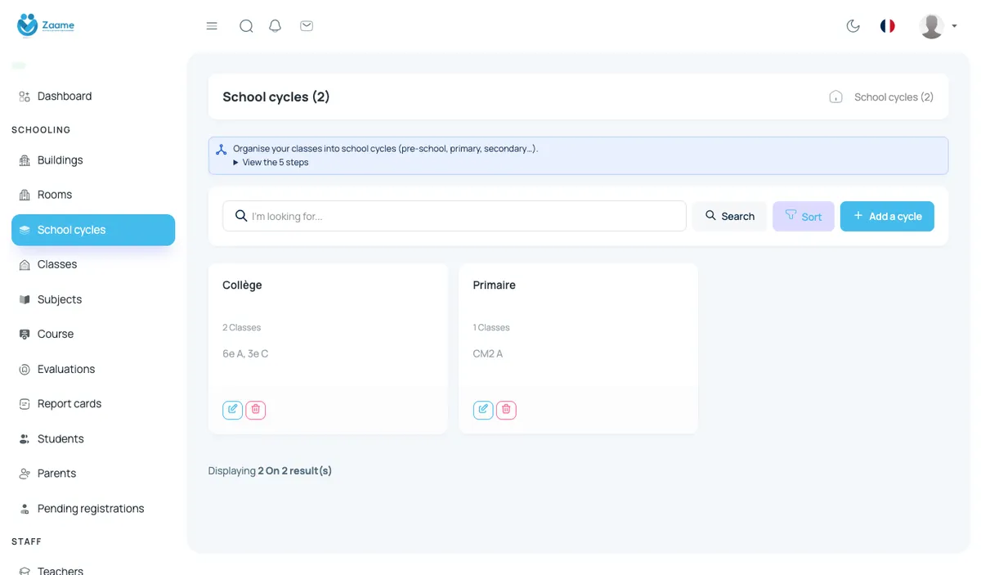
Task: Open the notifications bell
Action: click(275, 26)
